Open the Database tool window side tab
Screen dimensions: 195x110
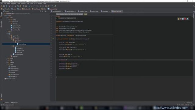pyautogui.click(x=194, y=14)
